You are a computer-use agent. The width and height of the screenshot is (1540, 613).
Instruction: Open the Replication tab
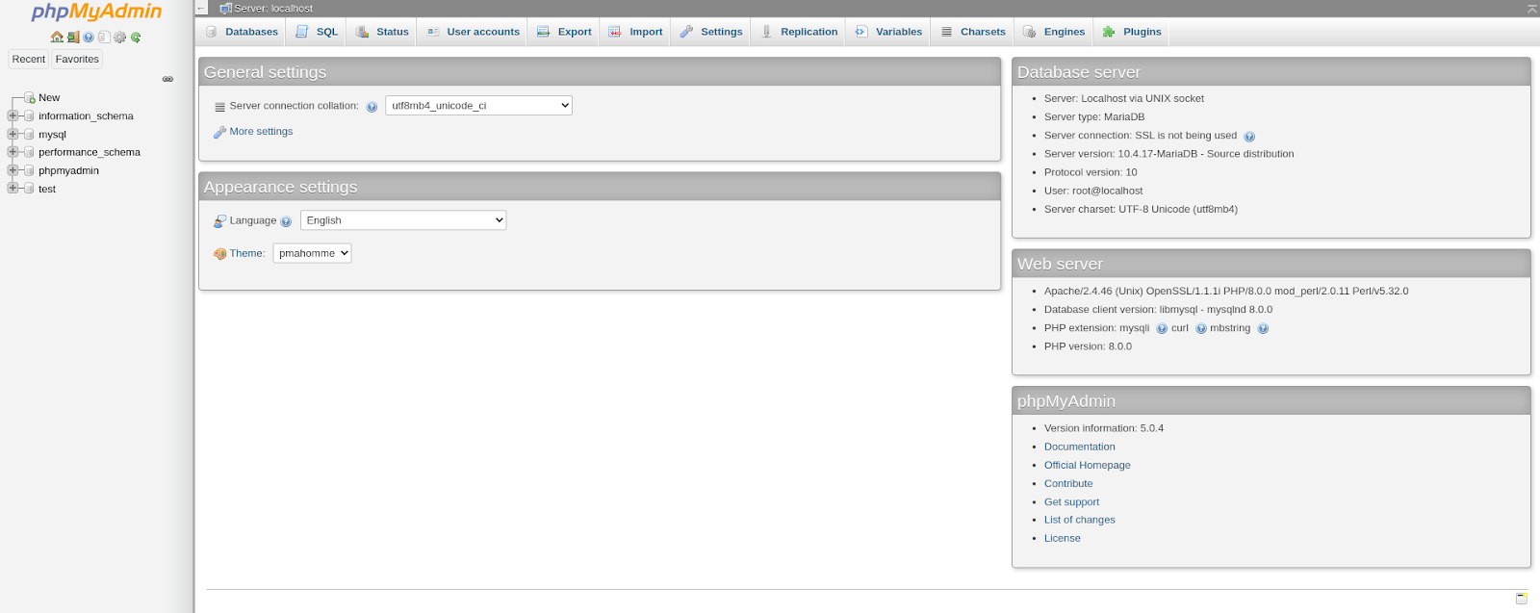(x=799, y=32)
